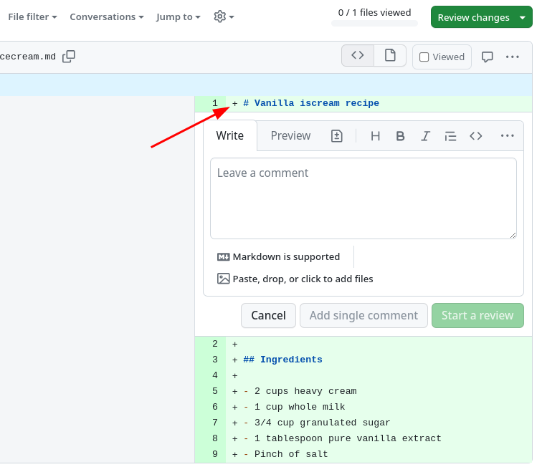
Task: Click the Review changes button
Action: [481, 17]
